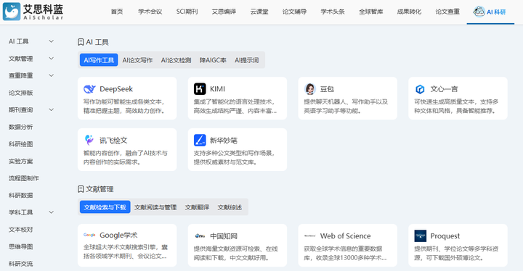Click the Google学术 card title
This screenshot has width=523, height=271.
118,235
